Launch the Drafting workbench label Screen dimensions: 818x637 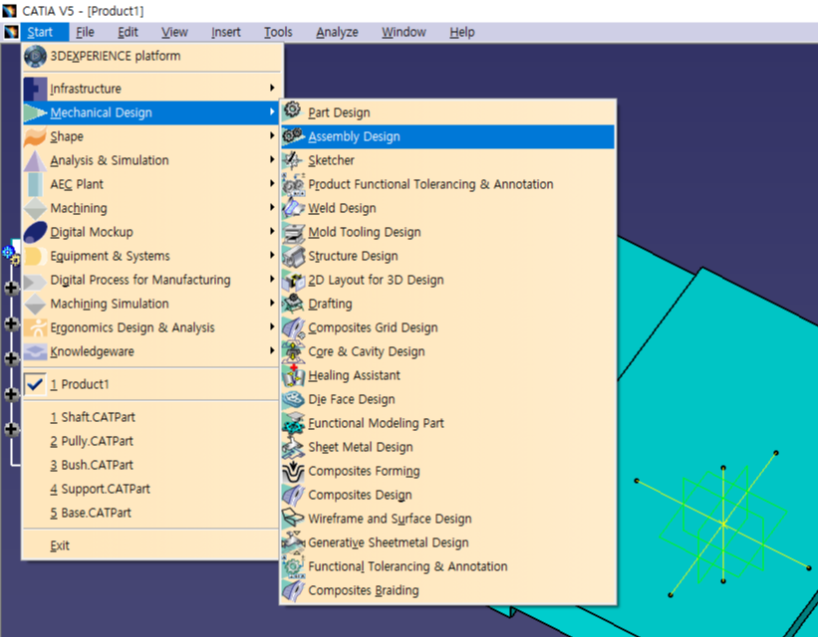click(x=330, y=304)
